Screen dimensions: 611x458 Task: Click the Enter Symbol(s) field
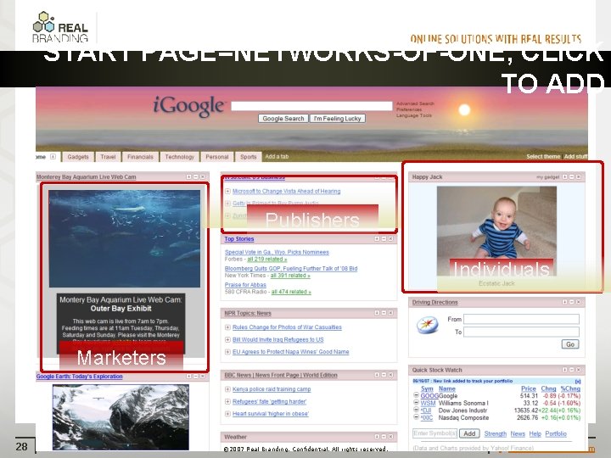pyautogui.click(x=434, y=433)
